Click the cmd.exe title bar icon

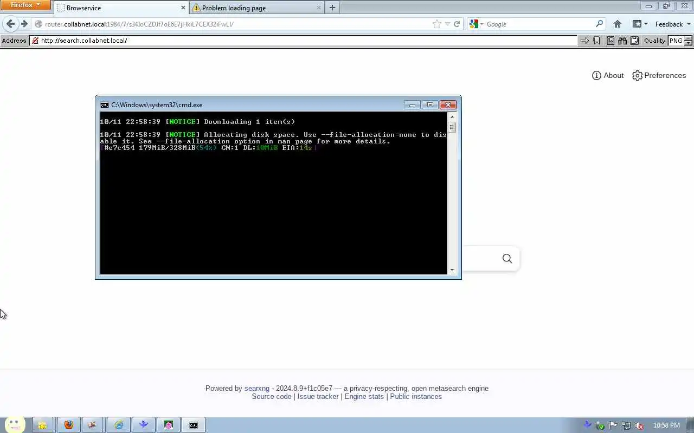[x=105, y=105]
